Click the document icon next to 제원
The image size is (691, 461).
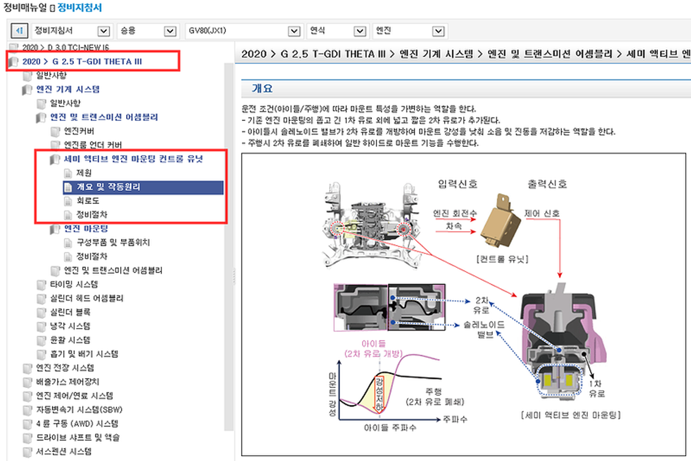pyautogui.click(x=68, y=173)
